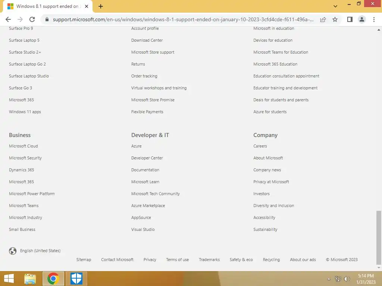The height and width of the screenshot is (286, 382).
Task: Change language English (United States)
Action: 40,251
